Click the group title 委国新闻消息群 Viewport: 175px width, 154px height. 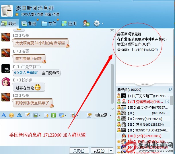coord(35,8)
